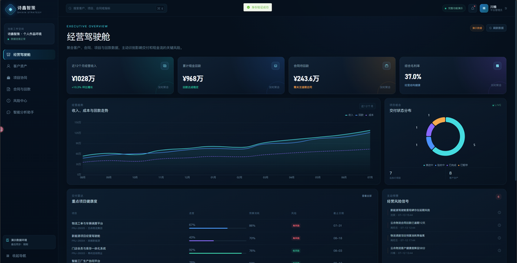This screenshot has width=517, height=263.
Task: Click the 演示数据环境 card in the sidebar bottom
Action: [x=29, y=242]
